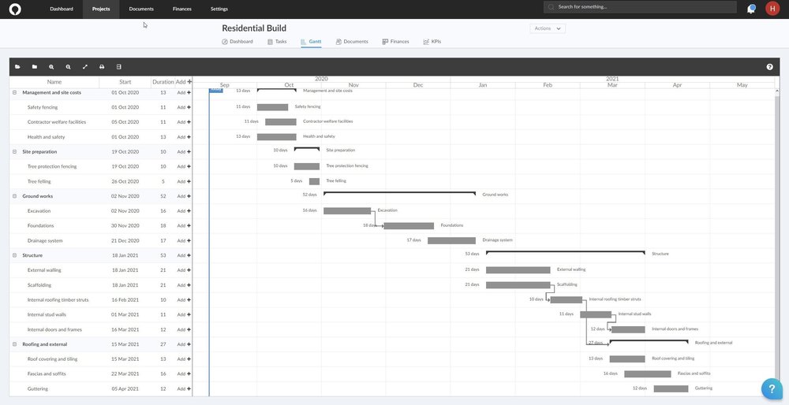The height and width of the screenshot is (405, 789).
Task: Toggle fullscreen with the diagonal arrows icon
Action: tap(85, 67)
